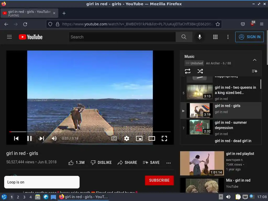Open more actions ellipsis below video
Image resolution: width=268 pixels, height=201 pixels.
(168, 163)
